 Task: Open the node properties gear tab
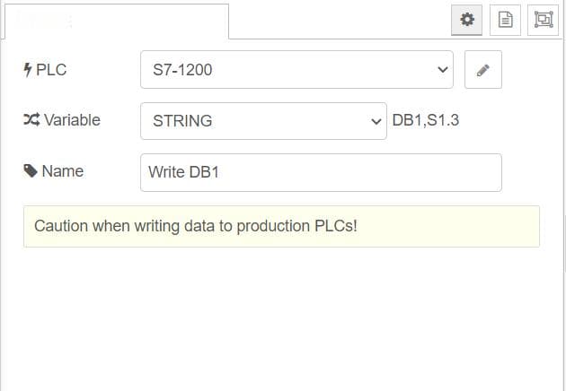(467, 20)
